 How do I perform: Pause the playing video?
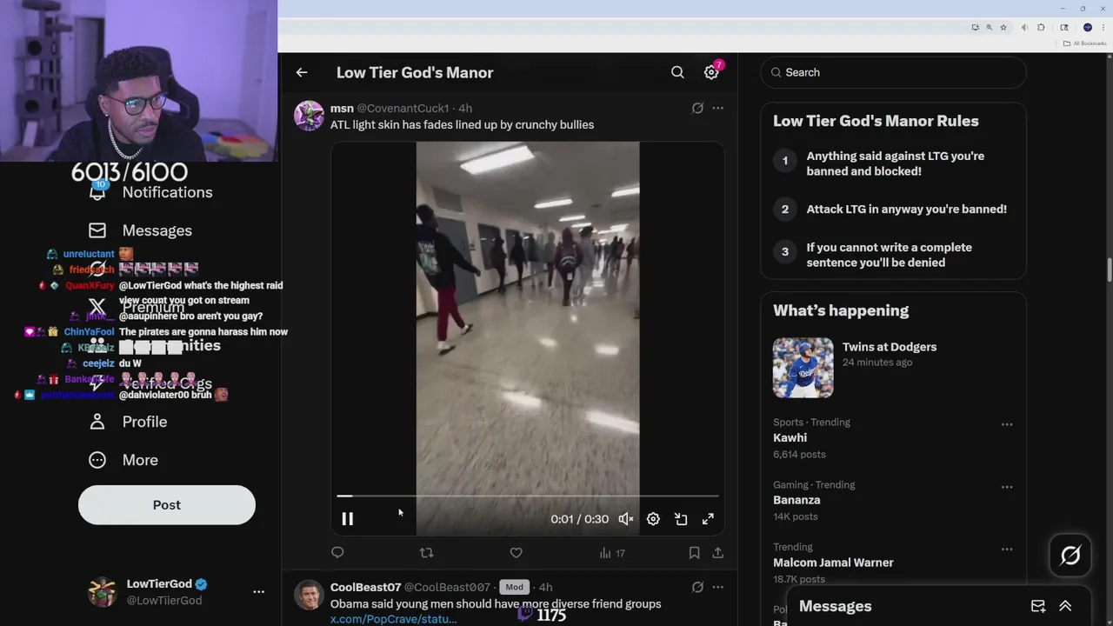pos(347,519)
